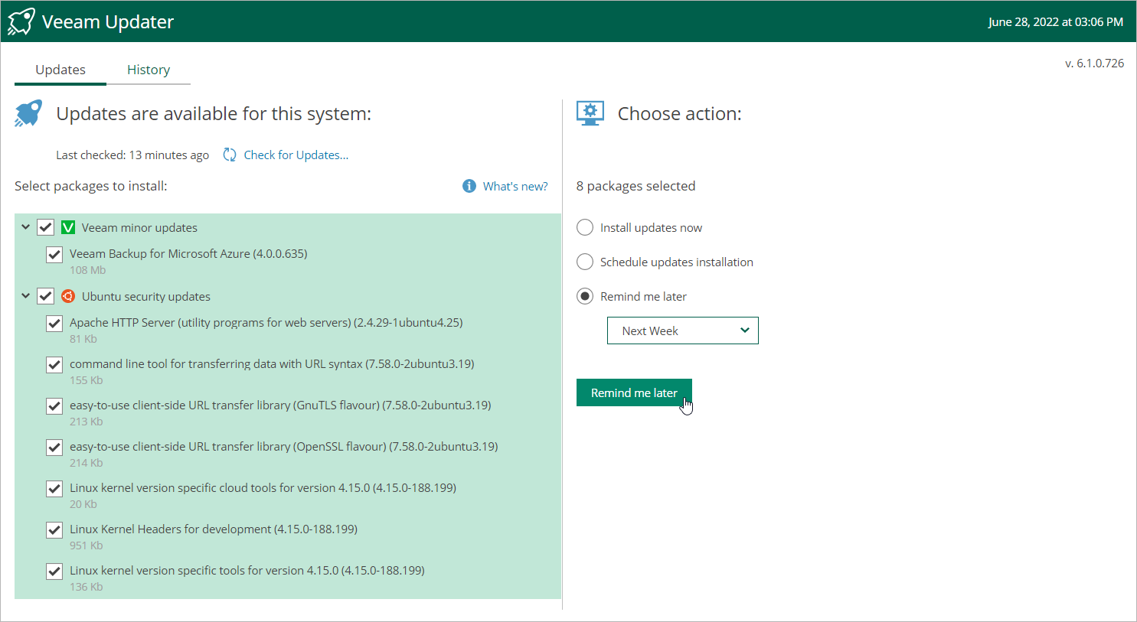Uncheck Linux kernel cloud tools package
The image size is (1137, 622).
[54, 488]
